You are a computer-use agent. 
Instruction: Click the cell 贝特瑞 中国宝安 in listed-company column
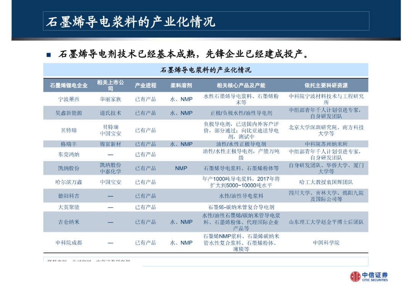pos(110,130)
